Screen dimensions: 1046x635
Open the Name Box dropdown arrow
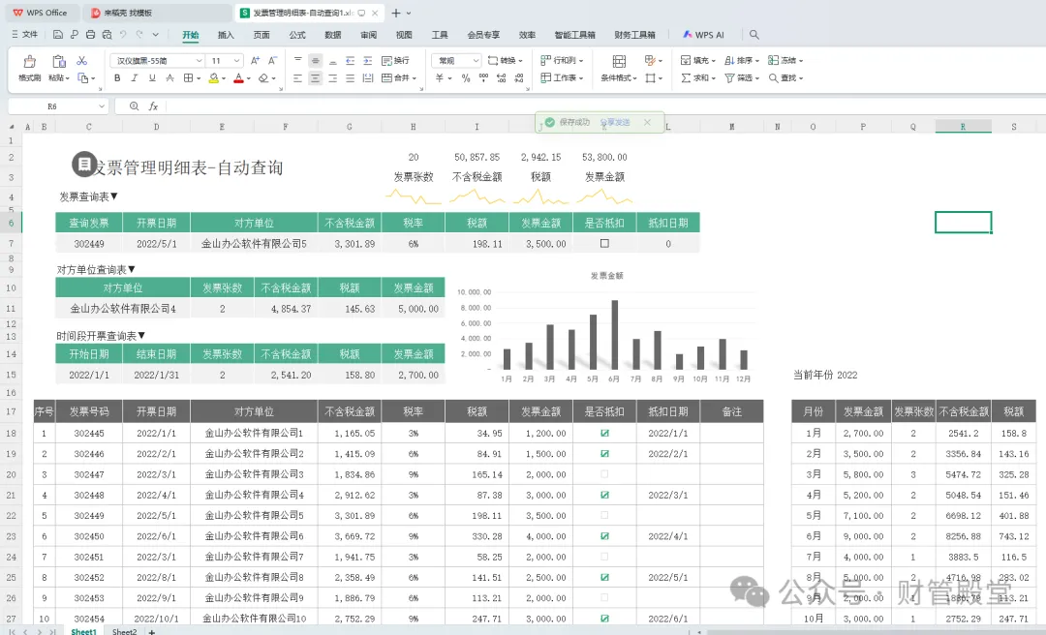[102, 106]
